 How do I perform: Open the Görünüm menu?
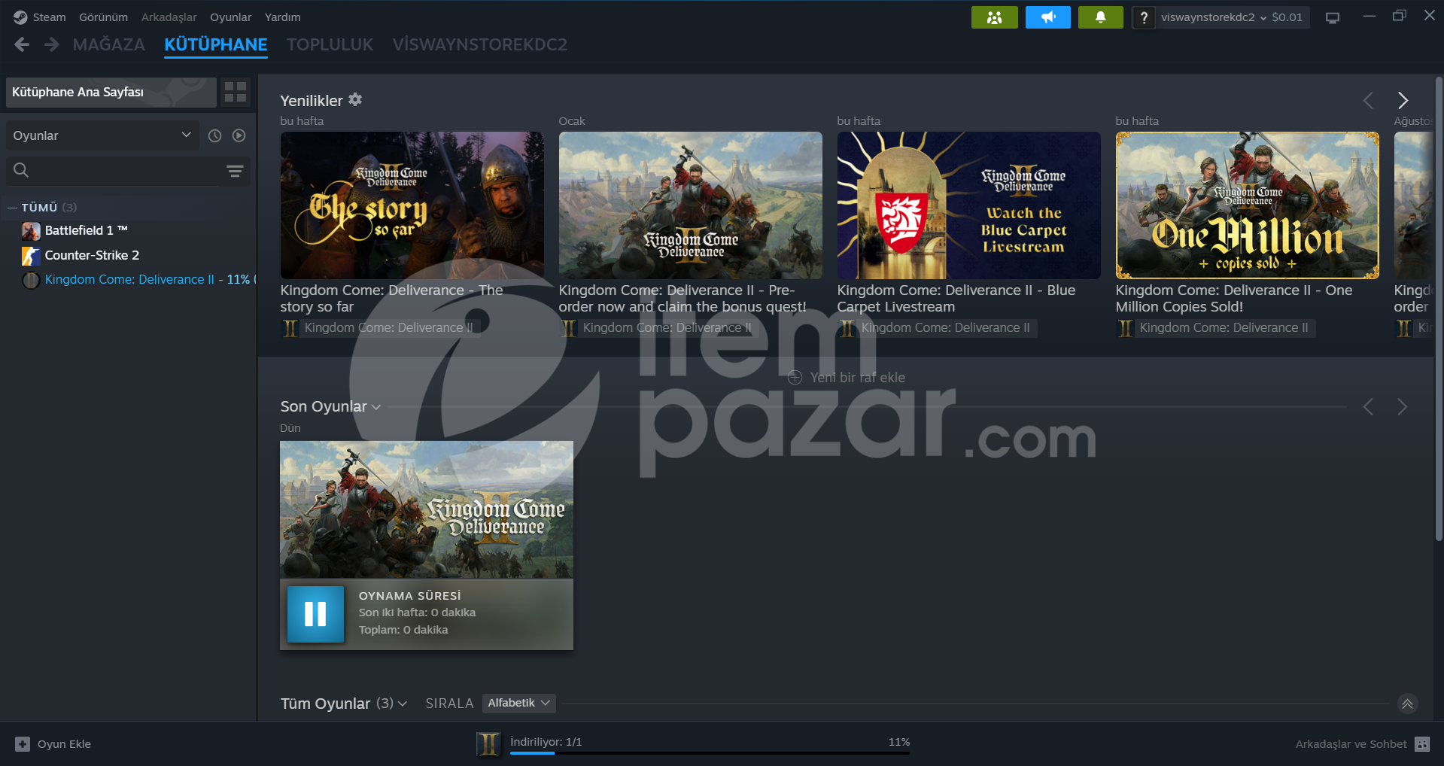tap(104, 17)
